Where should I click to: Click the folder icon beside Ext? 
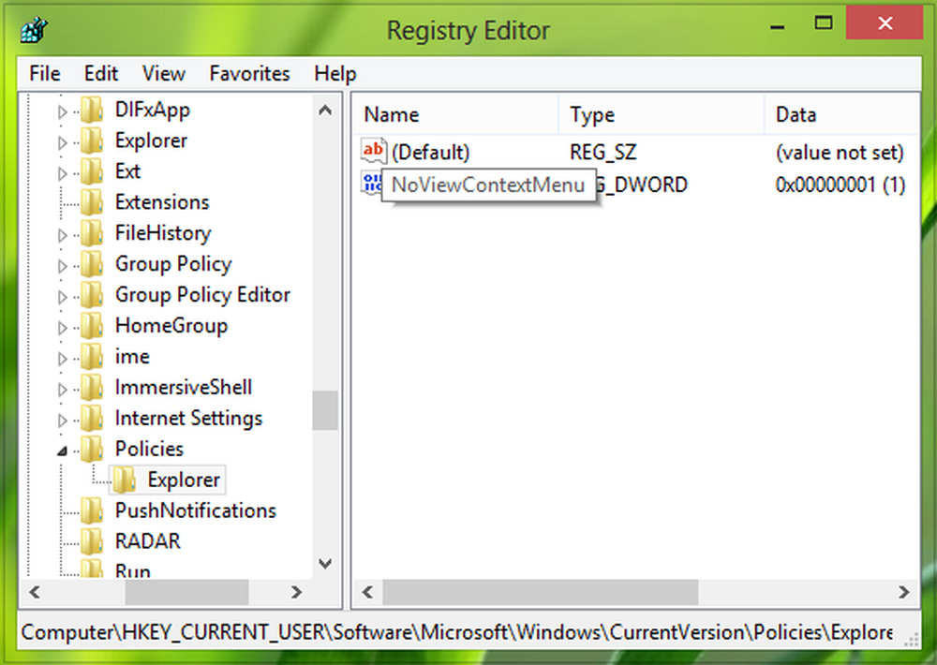click(92, 171)
